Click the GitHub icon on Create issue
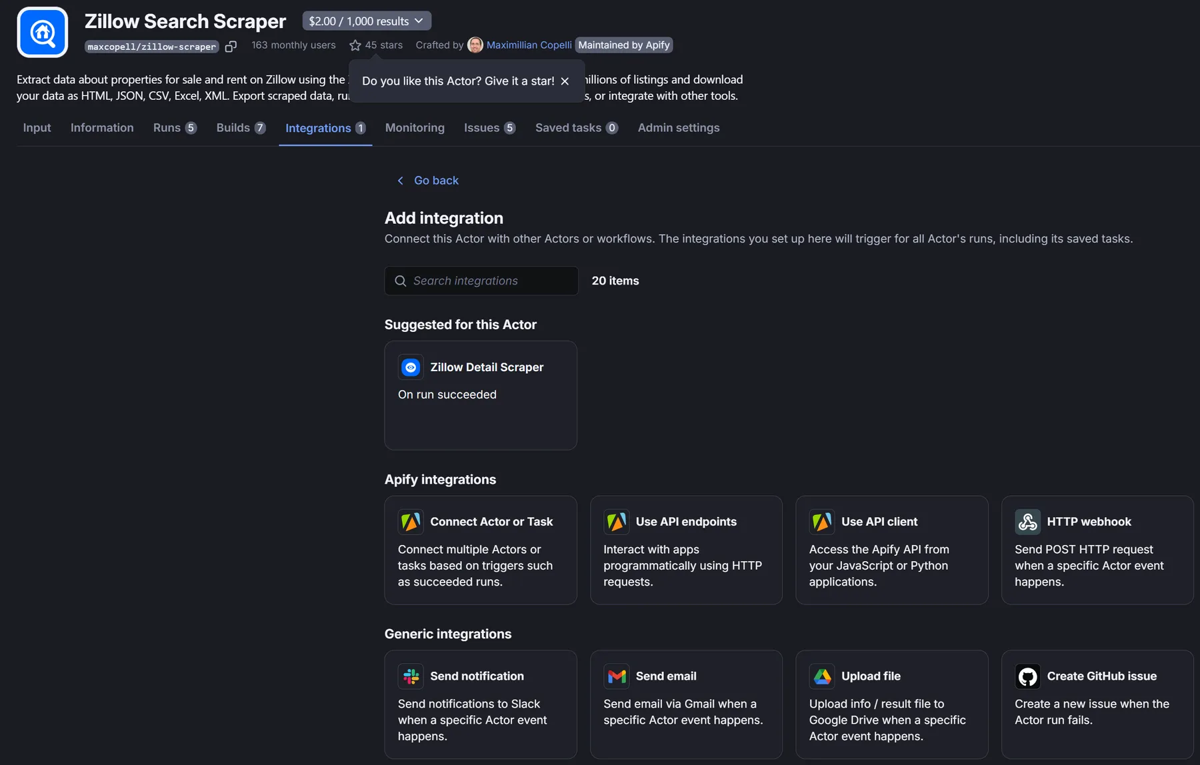1200x765 pixels. 1027,676
